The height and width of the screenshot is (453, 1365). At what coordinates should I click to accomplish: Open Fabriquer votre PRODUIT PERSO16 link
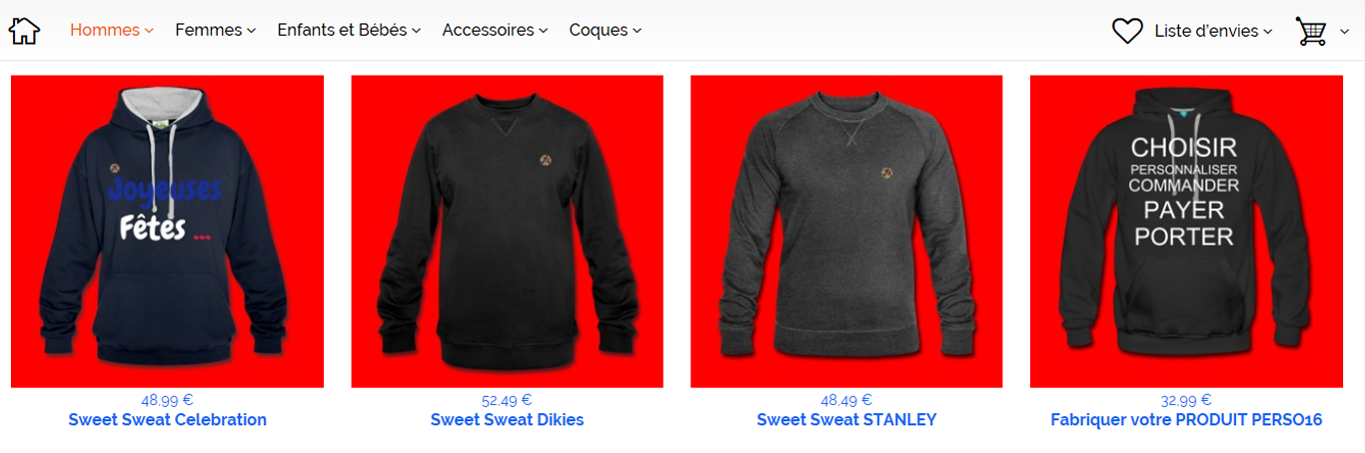[1186, 420]
